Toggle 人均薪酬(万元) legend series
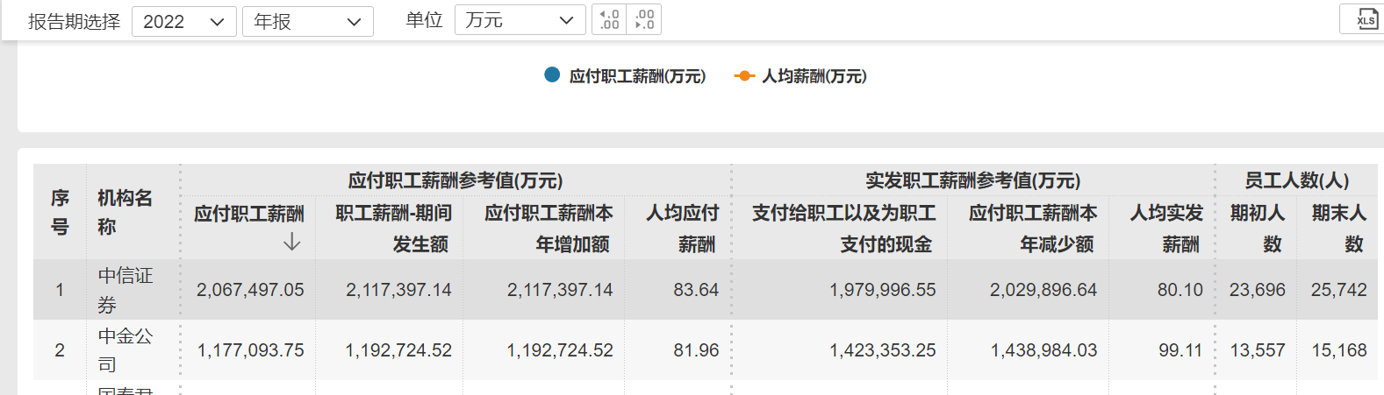 (x=800, y=76)
